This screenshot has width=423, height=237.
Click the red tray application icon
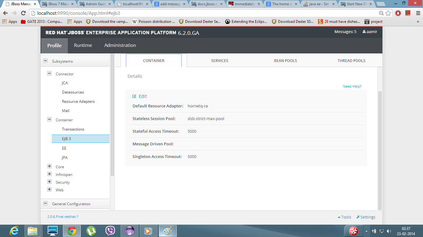pyautogui.click(x=353, y=231)
